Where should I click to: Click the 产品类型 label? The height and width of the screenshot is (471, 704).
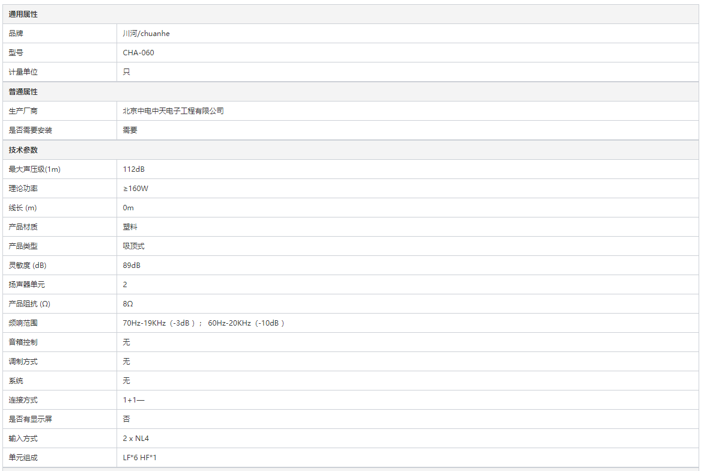(23, 246)
